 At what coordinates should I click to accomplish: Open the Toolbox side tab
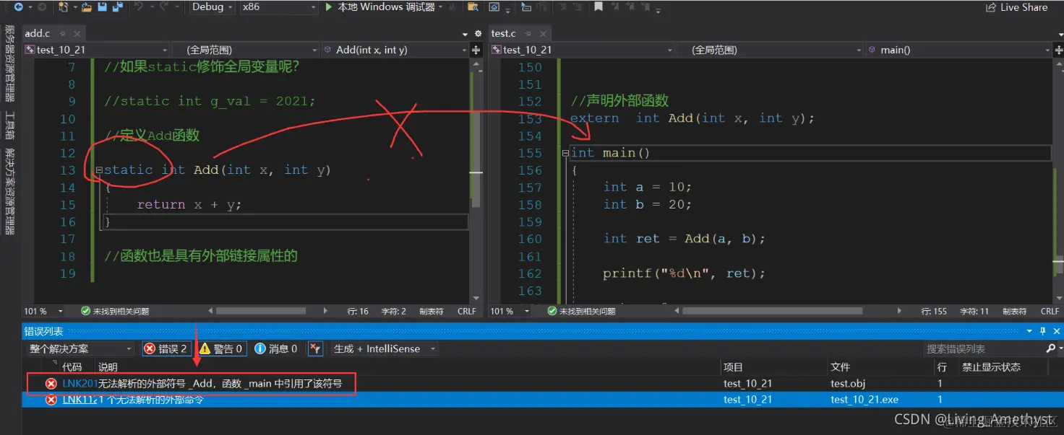pyautogui.click(x=9, y=125)
